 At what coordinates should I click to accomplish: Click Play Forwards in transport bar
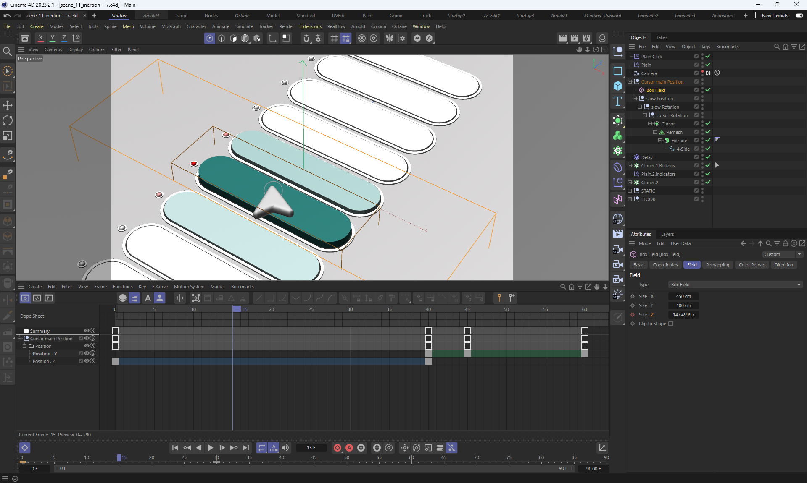(x=210, y=448)
